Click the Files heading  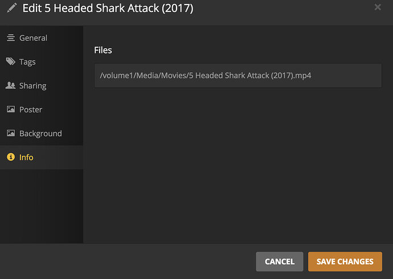103,50
